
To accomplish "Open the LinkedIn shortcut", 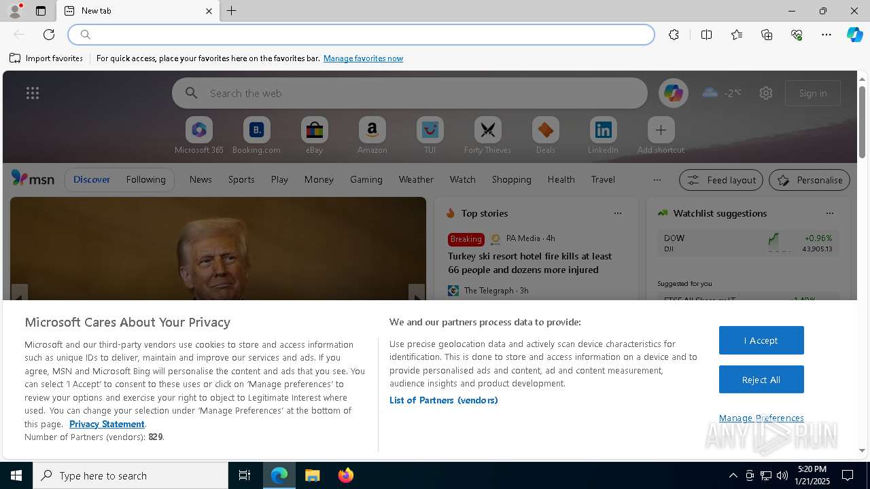I will (x=603, y=135).
